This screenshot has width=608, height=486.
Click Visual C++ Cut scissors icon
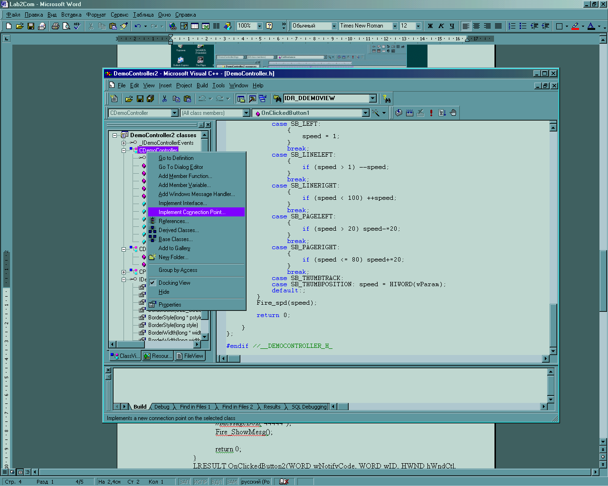[x=164, y=99]
